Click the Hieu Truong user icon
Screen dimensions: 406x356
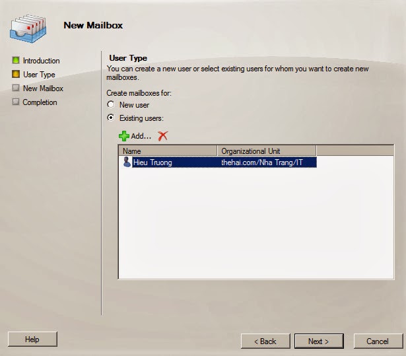pyautogui.click(x=127, y=162)
